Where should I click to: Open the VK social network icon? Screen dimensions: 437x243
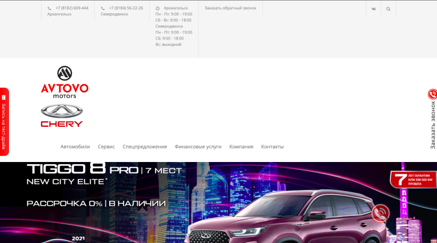pyautogui.click(x=374, y=9)
